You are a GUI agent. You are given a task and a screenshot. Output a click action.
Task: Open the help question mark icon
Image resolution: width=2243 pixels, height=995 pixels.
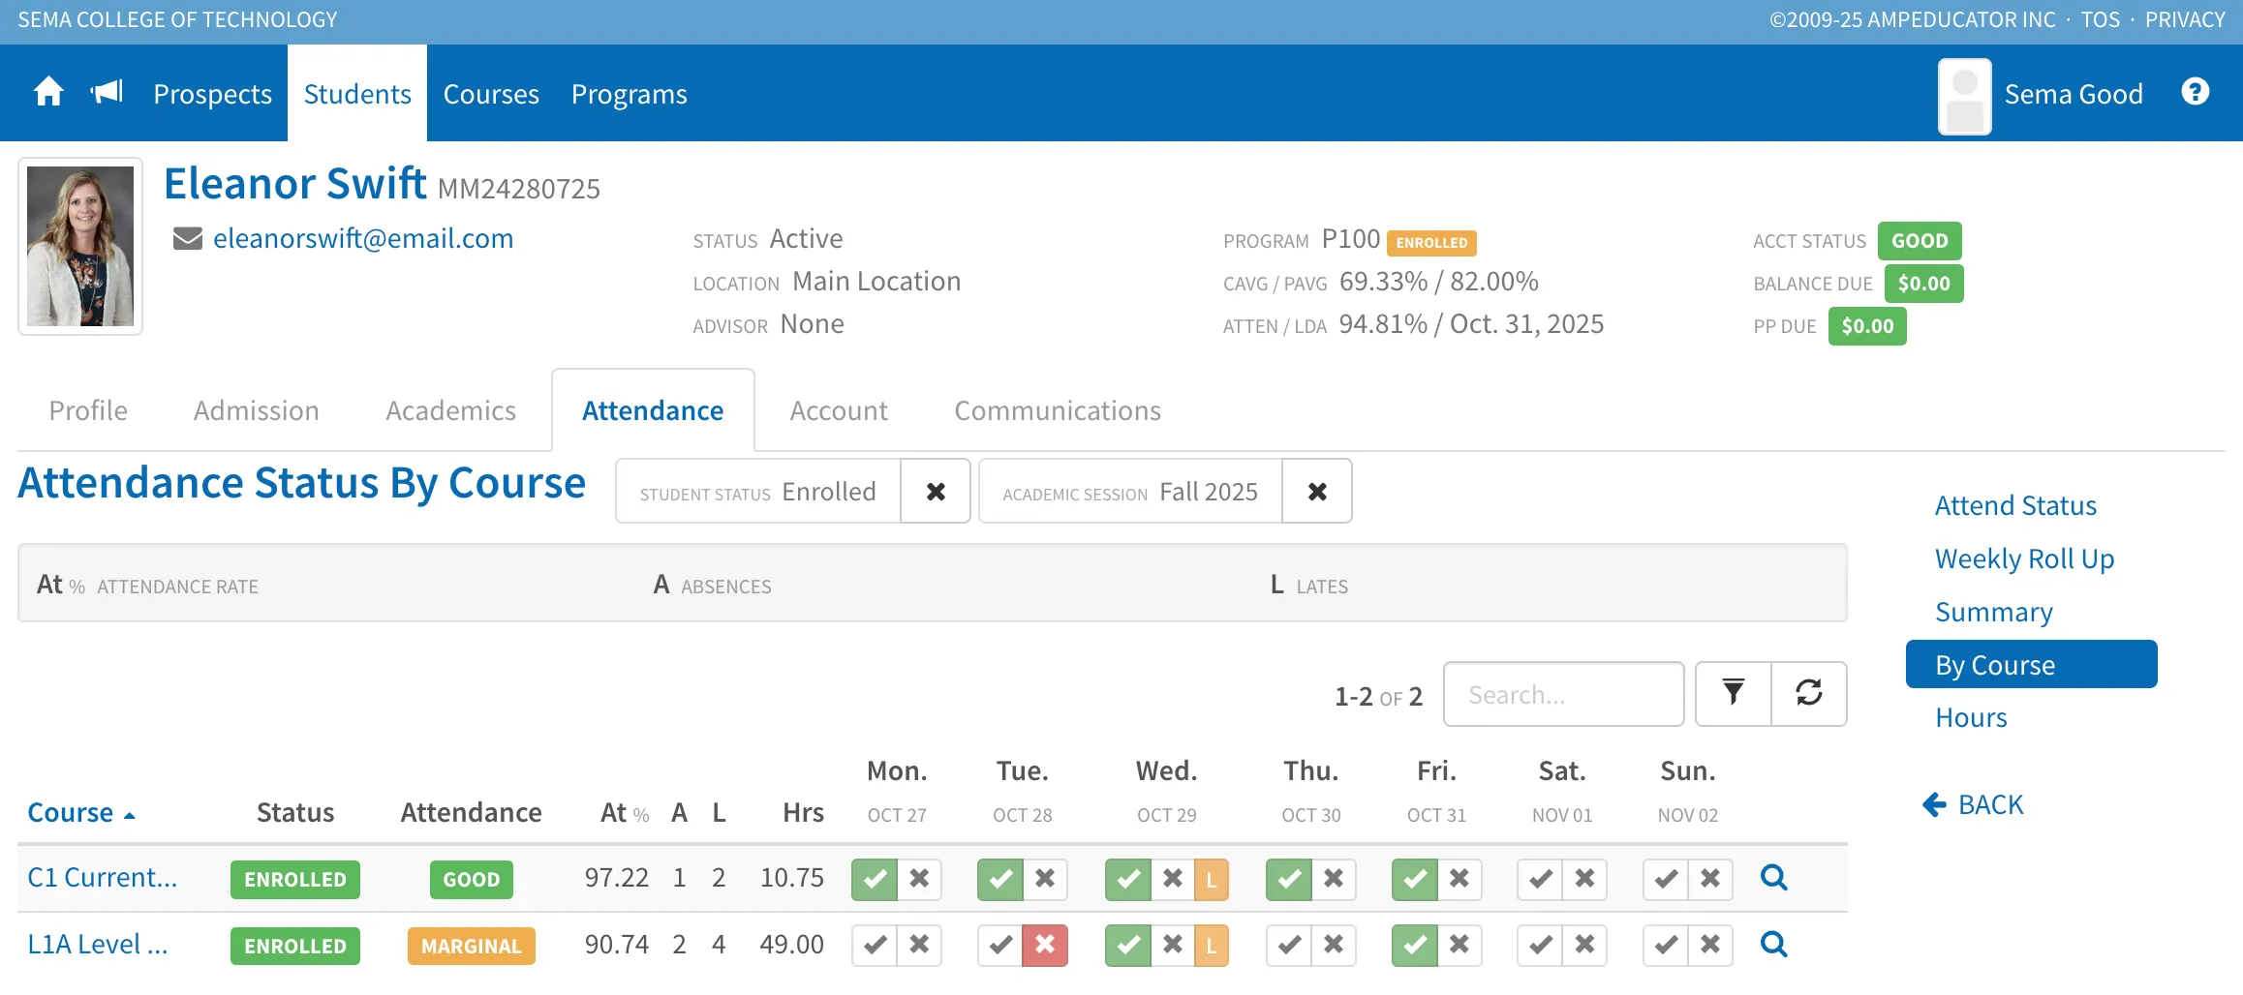coord(2196,92)
